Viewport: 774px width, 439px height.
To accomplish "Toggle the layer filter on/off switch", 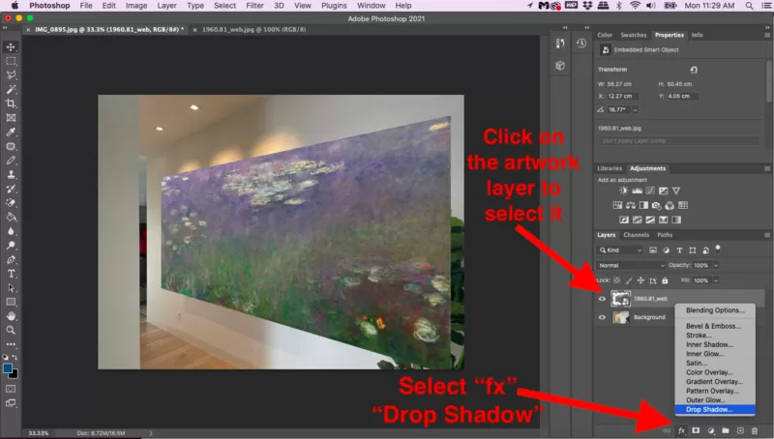I will (718, 249).
